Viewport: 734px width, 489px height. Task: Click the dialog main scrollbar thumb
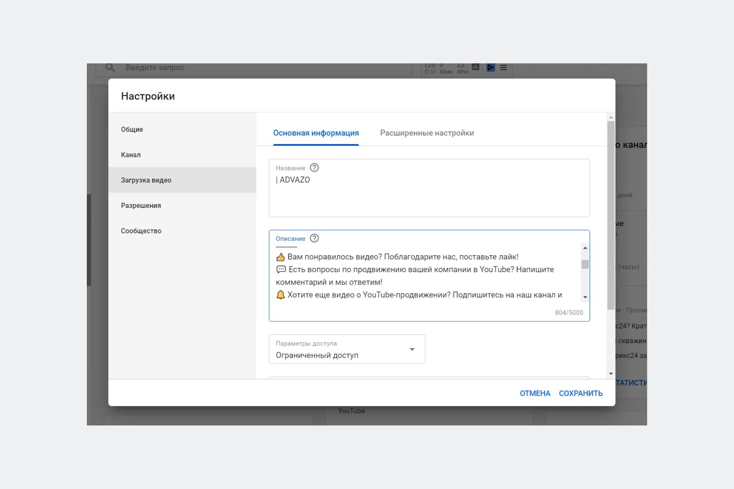click(x=611, y=215)
